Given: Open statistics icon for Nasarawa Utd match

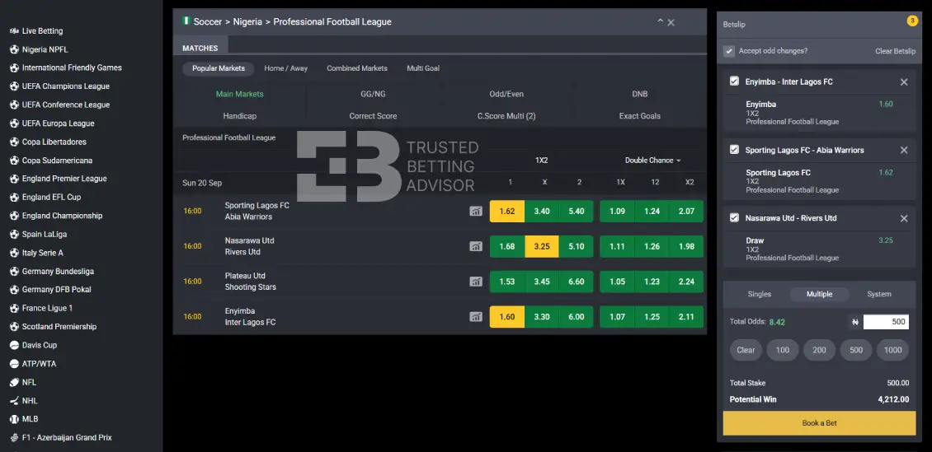Looking at the screenshot, I should tap(476, 246).
